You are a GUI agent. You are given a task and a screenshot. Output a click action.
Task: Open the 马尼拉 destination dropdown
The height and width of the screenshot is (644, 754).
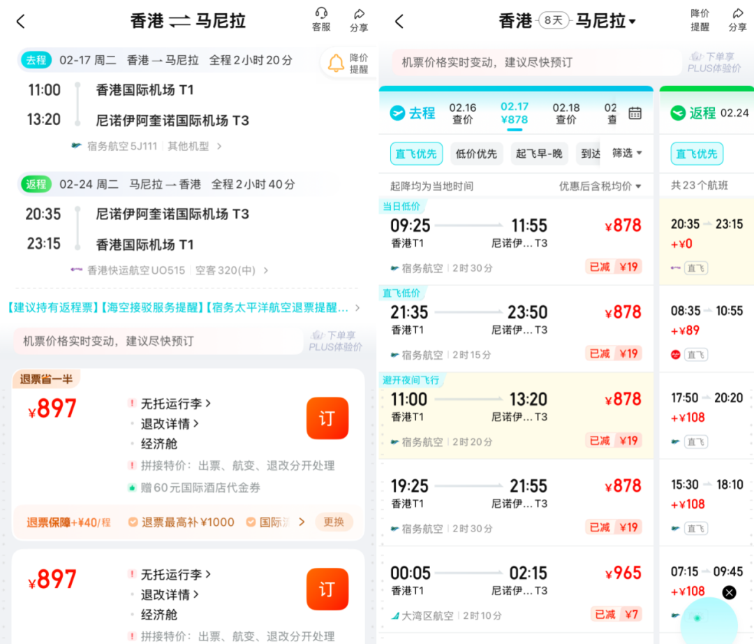pos(606,21)
